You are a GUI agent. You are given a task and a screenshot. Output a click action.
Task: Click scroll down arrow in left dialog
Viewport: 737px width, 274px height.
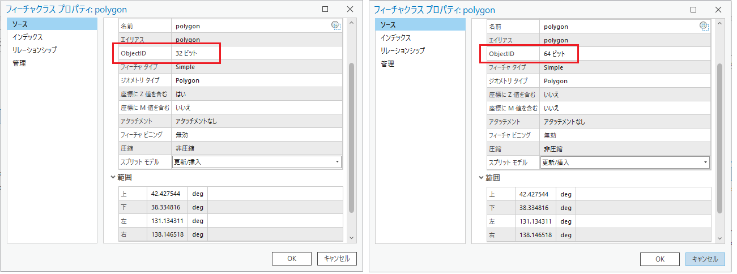[x=351, y=237]
